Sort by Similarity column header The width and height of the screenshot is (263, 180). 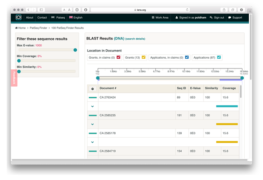pyautogui.click(x=211, y=88)
